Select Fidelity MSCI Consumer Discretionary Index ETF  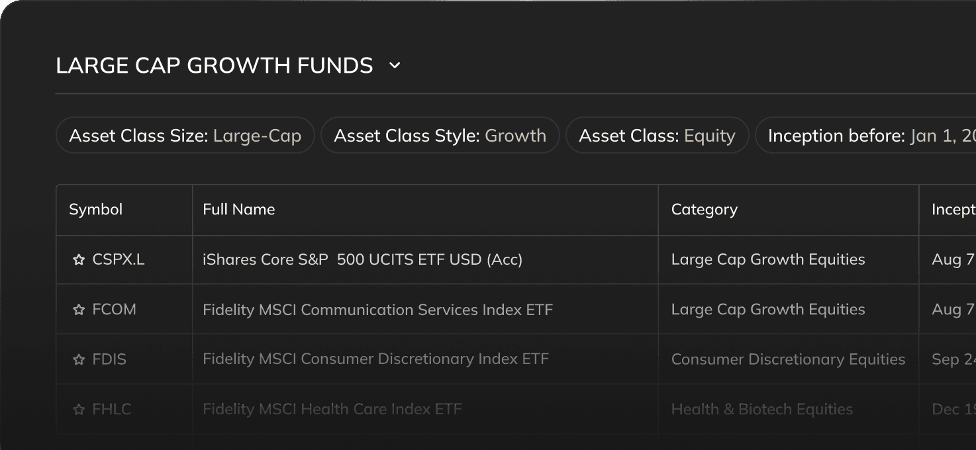pos(375,359)
